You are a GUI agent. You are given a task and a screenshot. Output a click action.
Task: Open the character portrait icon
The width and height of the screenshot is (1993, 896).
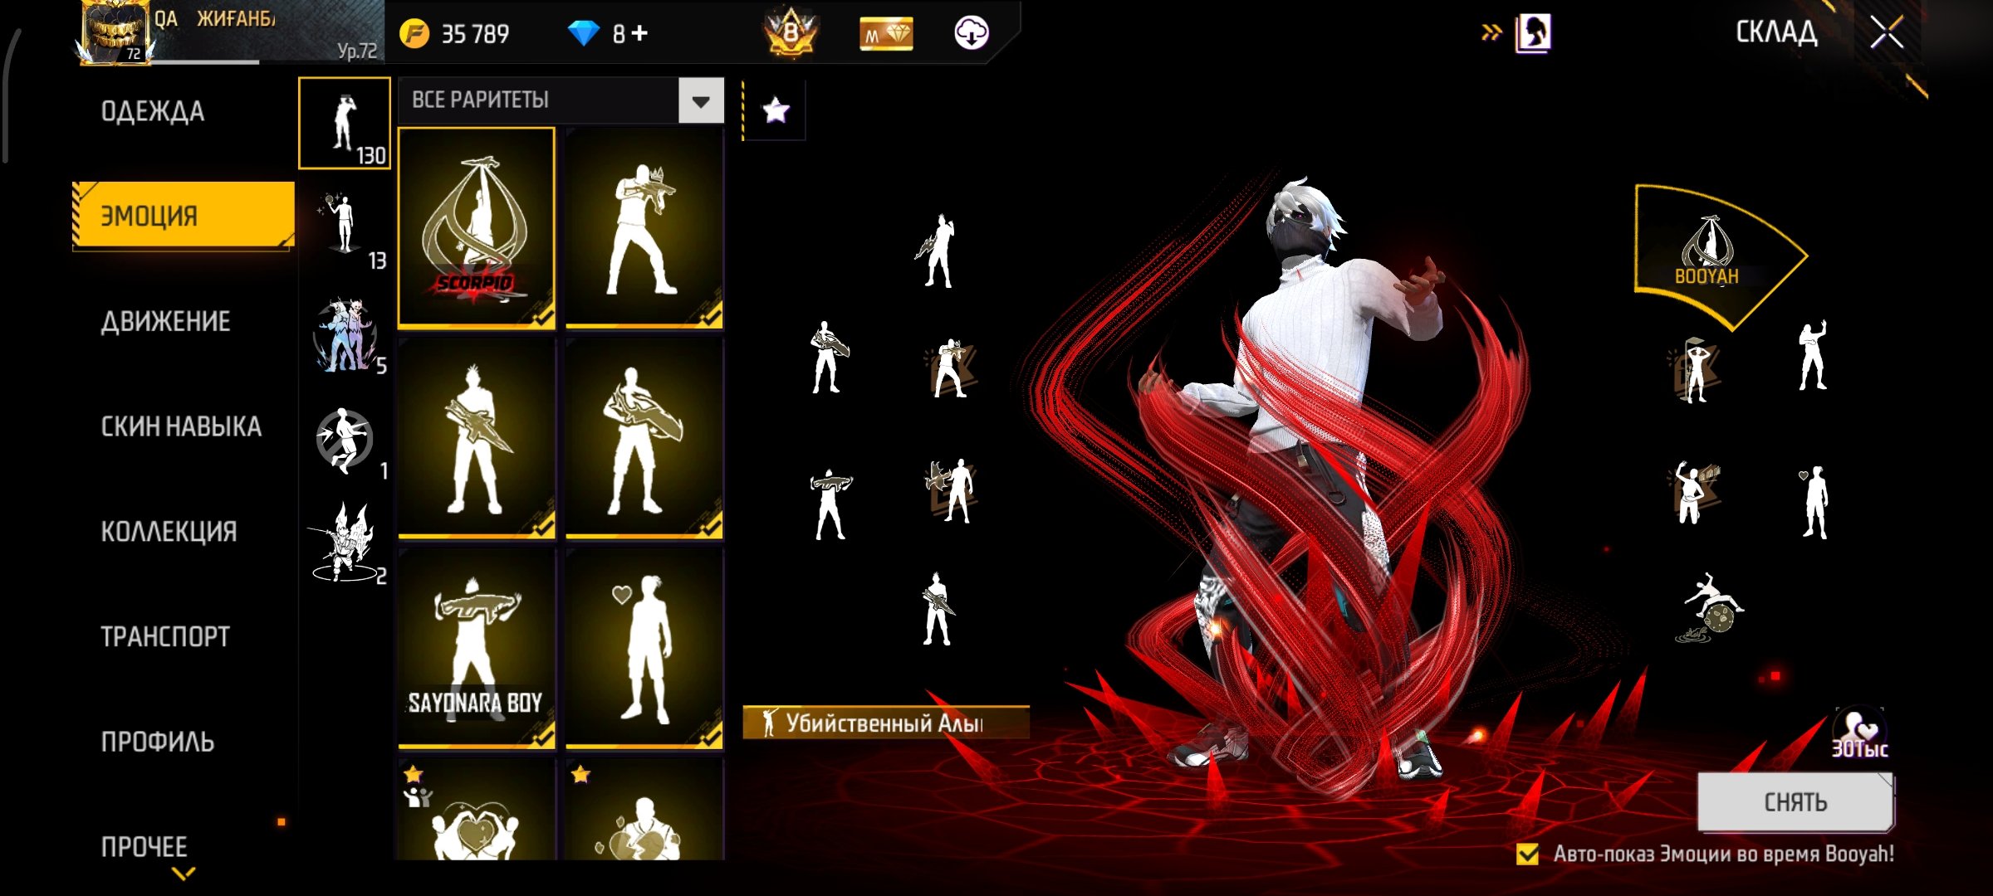pos(1532,34)
